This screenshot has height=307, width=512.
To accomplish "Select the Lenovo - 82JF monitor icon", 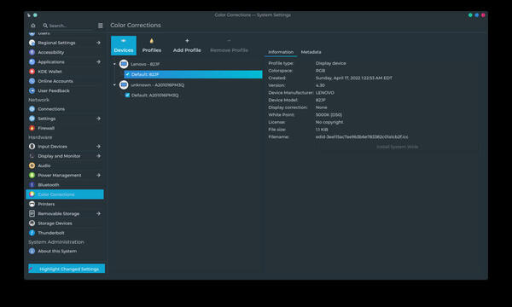I will (124, 64).
